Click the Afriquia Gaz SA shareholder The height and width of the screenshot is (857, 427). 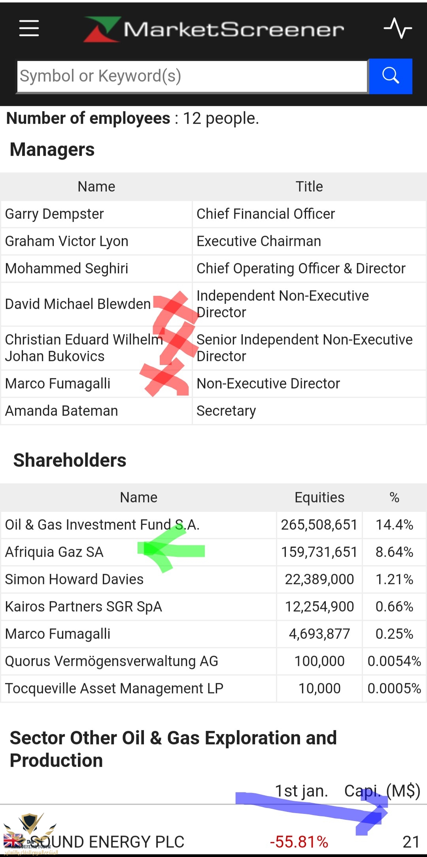(x=55, y=552)
